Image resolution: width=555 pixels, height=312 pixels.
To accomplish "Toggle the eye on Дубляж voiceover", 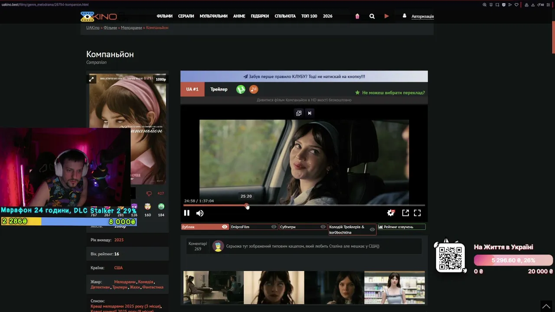I will (x=225, y=227).
